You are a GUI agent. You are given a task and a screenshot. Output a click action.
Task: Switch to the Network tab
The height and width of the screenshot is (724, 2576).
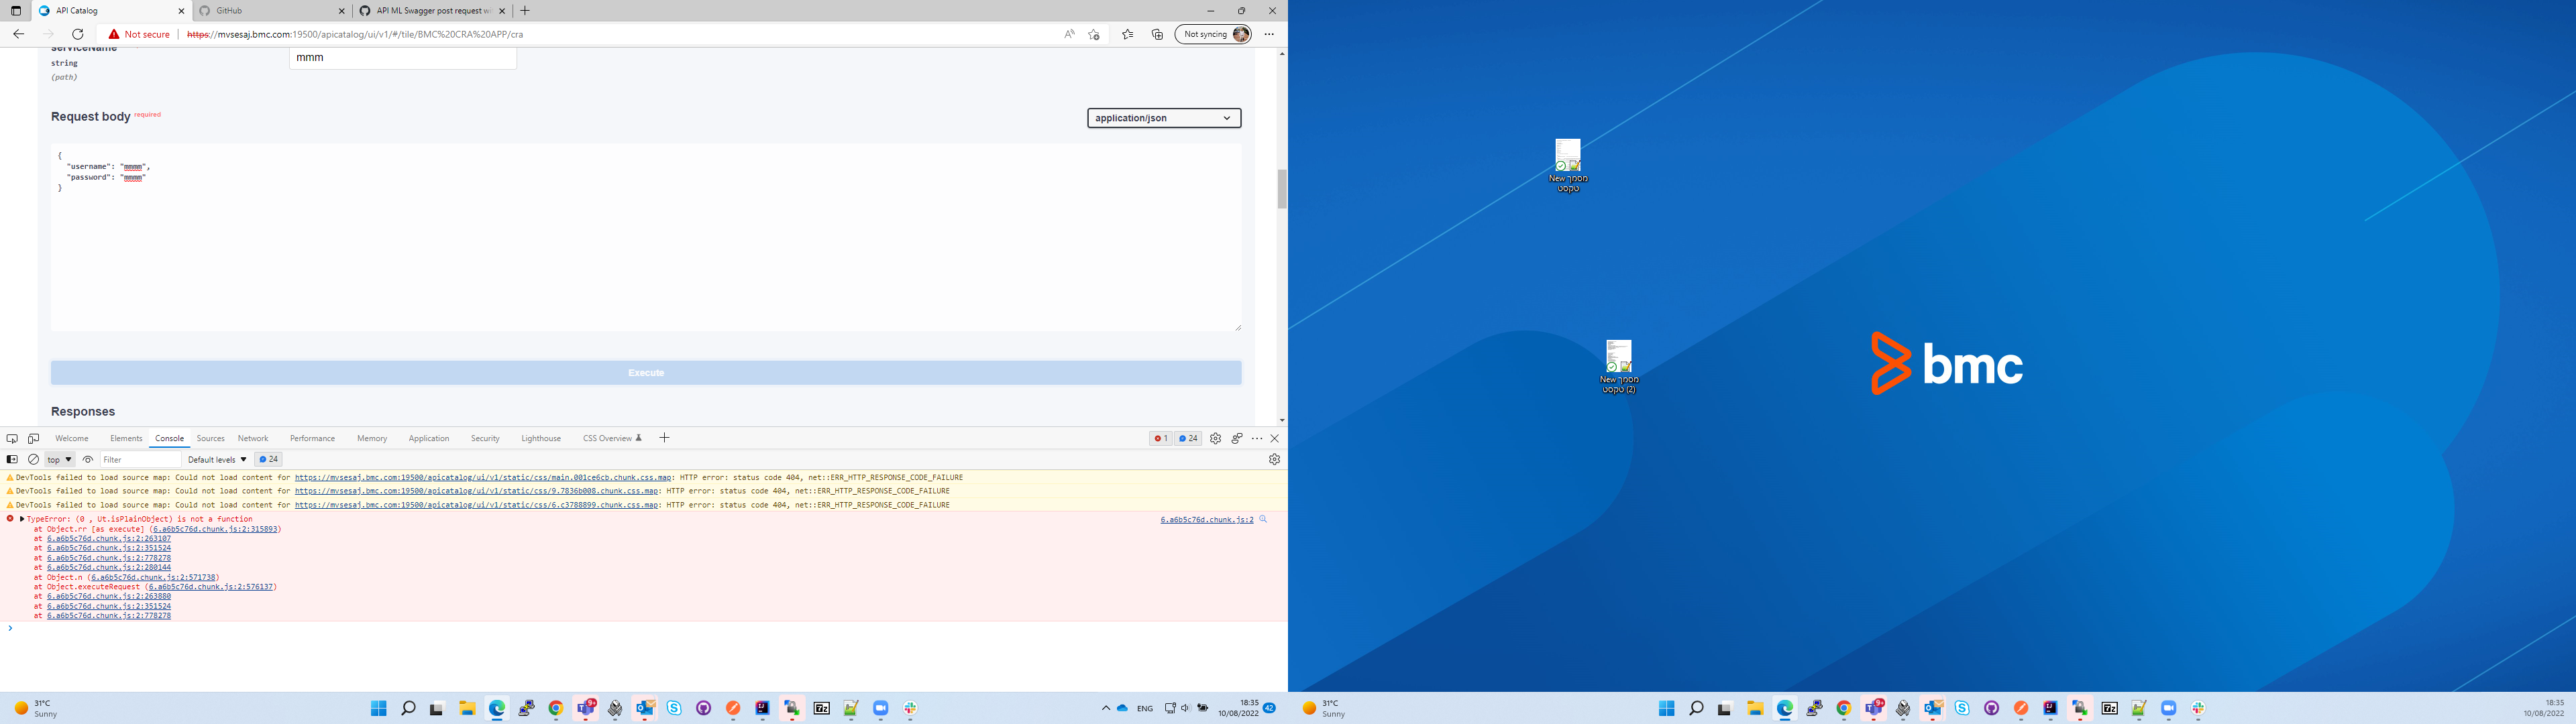253,438
